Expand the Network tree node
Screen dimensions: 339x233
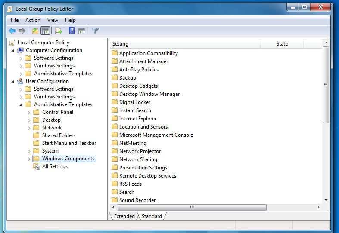(x=29, y=128)
